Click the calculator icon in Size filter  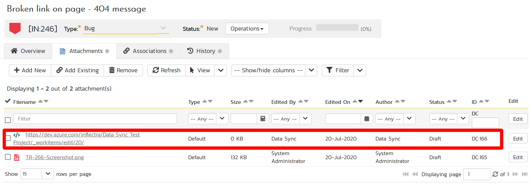coord(263,119)
